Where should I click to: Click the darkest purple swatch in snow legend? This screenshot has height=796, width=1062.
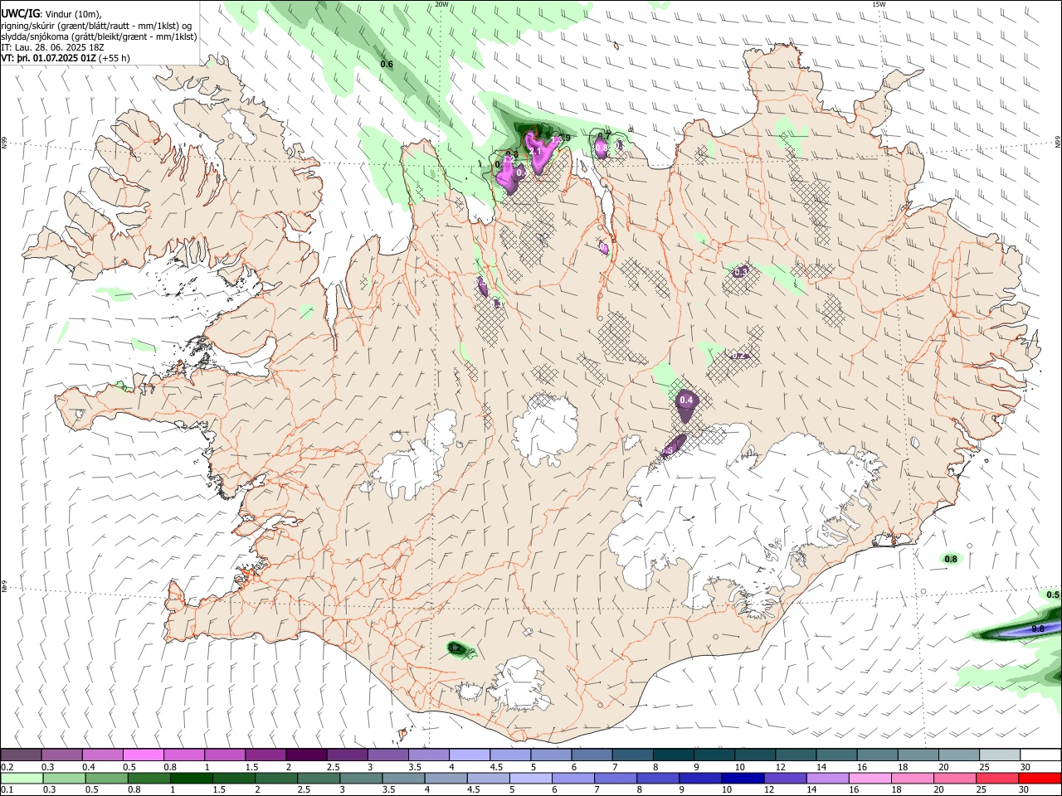pos(304,755)
